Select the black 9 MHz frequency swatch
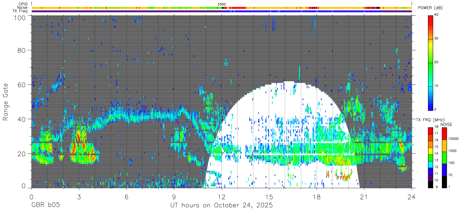 pos(430,184)
